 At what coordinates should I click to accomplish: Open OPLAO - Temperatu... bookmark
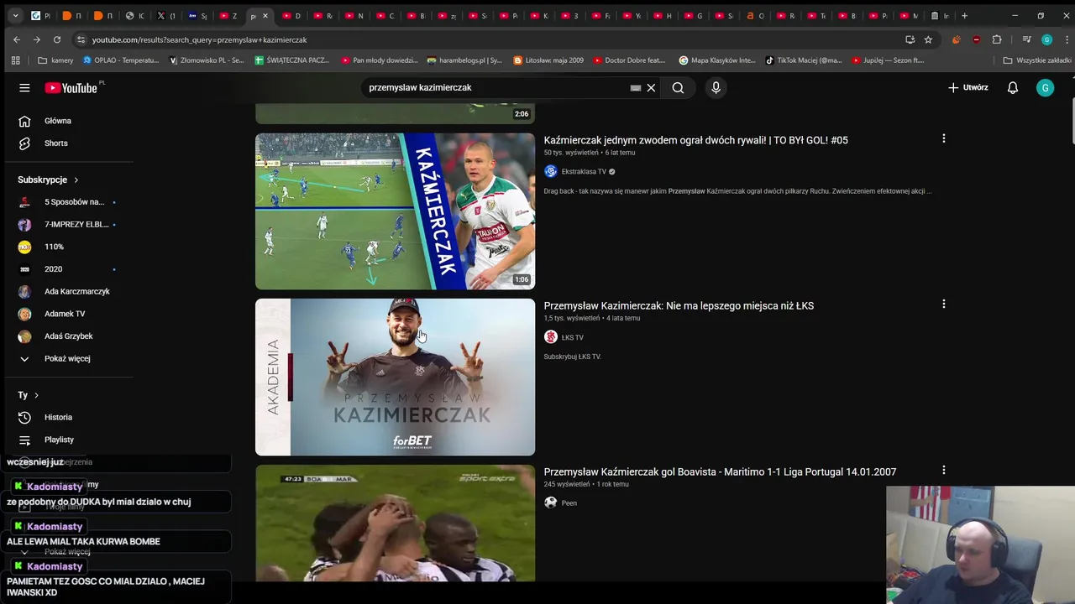tap(121, 60)
